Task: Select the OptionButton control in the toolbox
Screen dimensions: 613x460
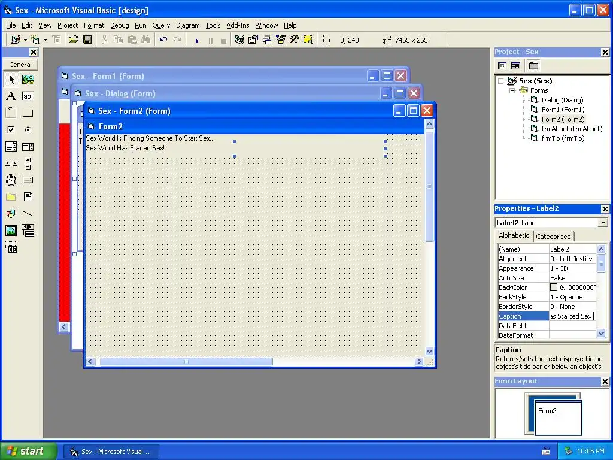Action: point(28,129)
